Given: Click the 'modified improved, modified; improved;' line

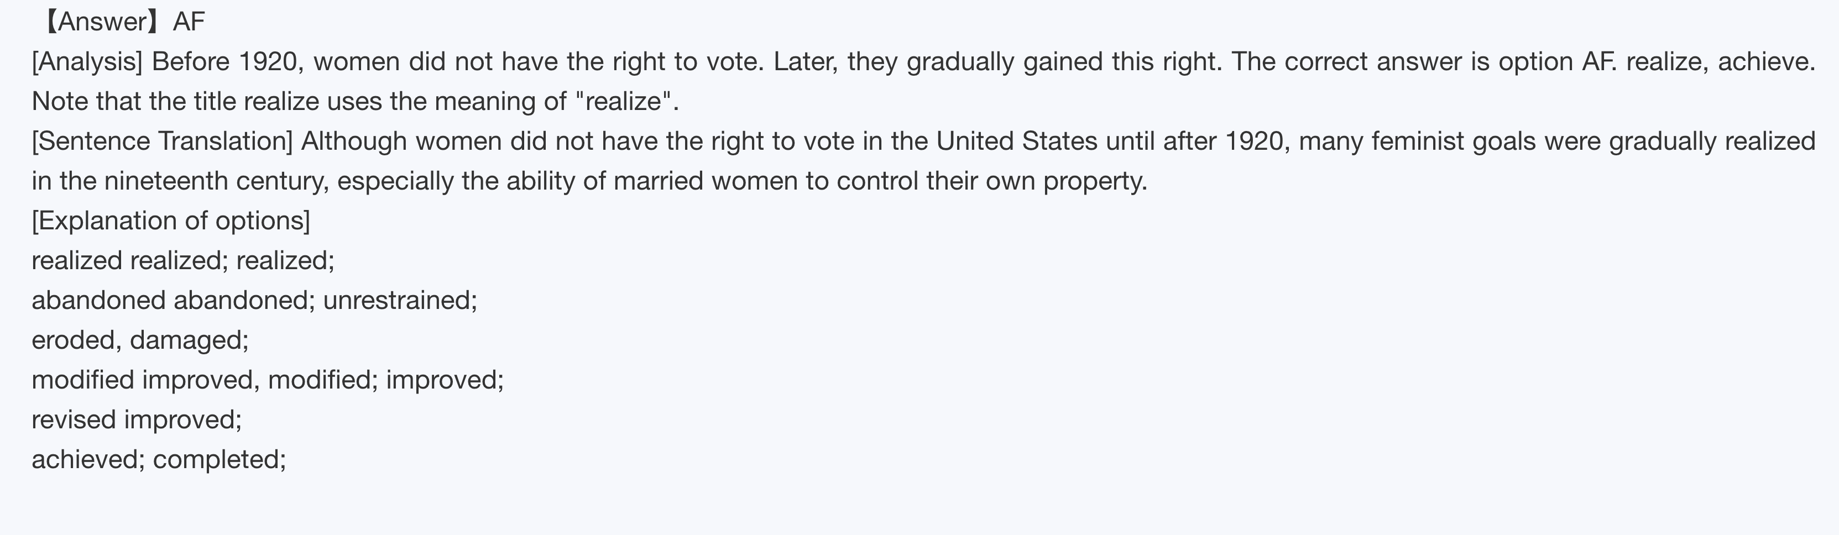Looking at the screenshot, I should pos(268,380).
